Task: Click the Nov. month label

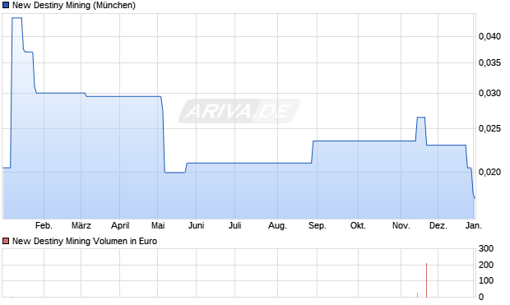Action: click(401, 225)
